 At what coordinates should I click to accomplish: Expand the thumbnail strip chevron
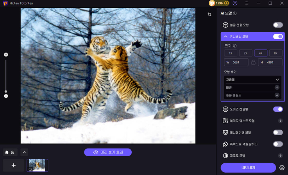point(24,152)
